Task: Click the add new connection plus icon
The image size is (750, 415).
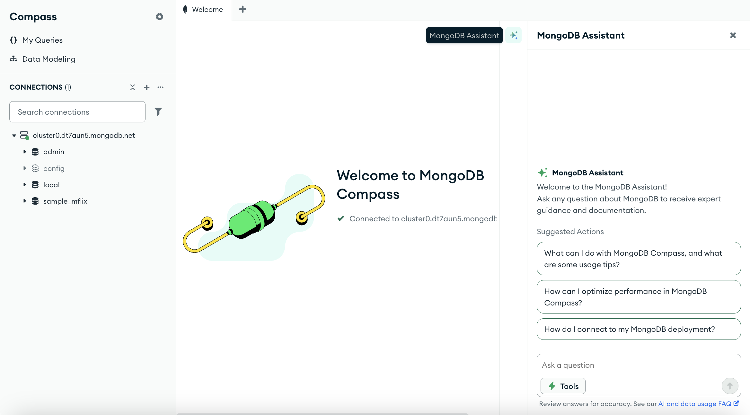Action: pyautogui.click(x=147, y=87)
